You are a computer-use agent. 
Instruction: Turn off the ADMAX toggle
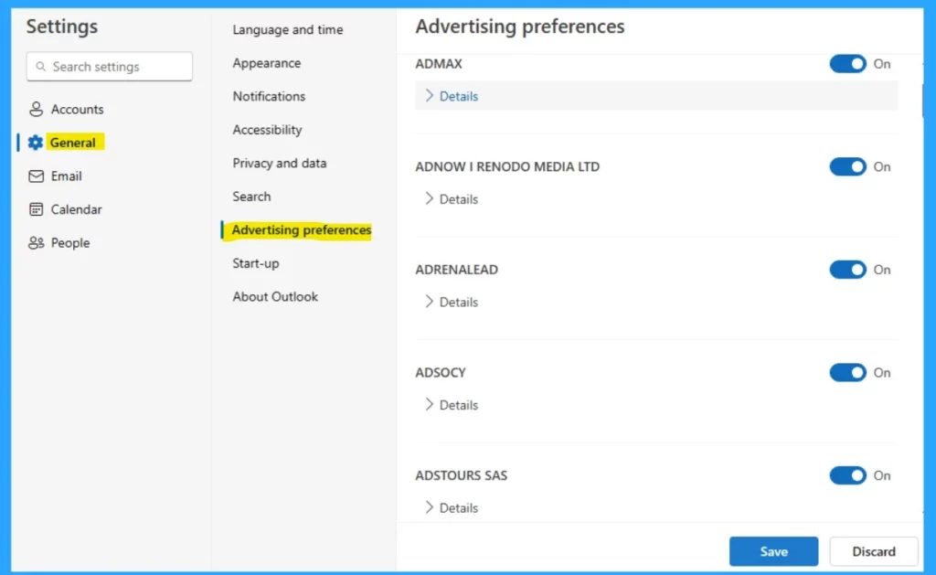coord(847,64)
